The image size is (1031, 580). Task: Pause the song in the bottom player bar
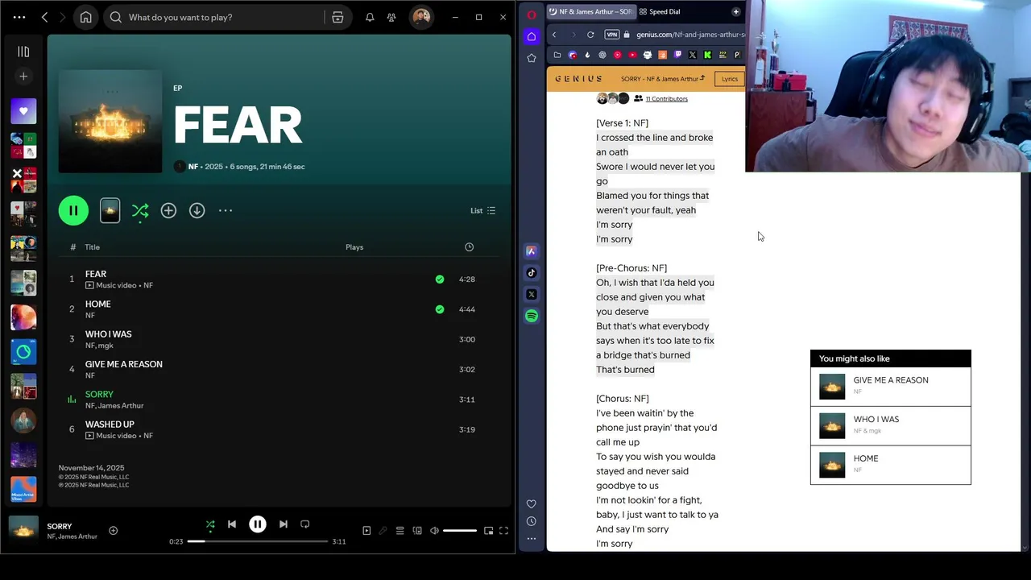tap(258, 524)
